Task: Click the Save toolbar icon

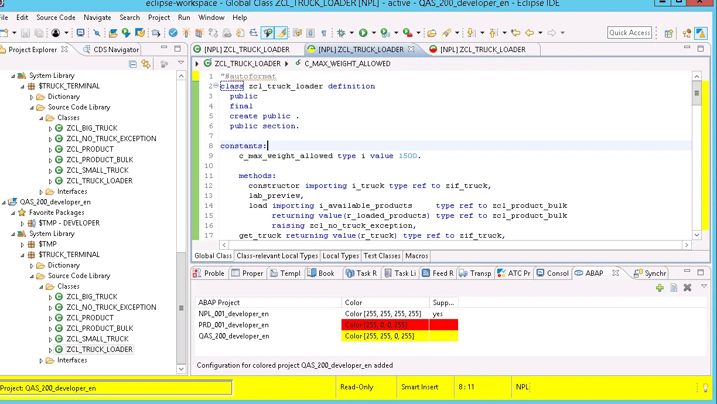Action: (x=25, y=33)
